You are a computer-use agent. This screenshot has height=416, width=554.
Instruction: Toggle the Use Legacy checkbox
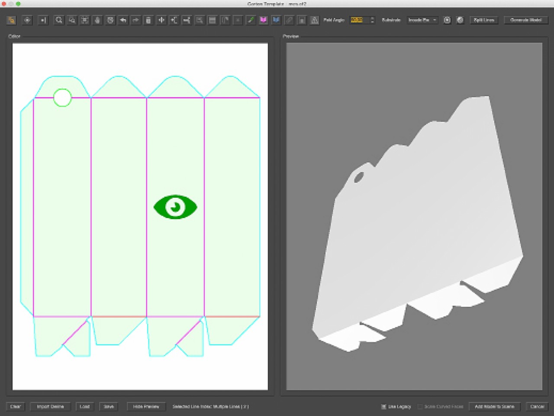click(x=383, y=406)
